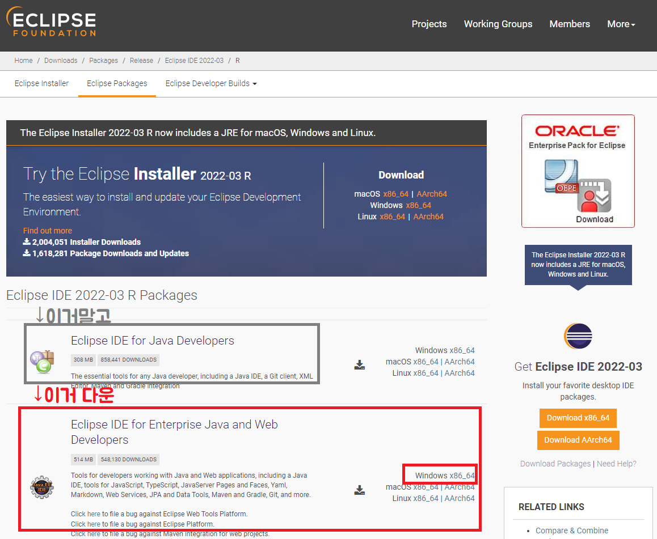The image size is (657, 539).
Task: Download Enterprise Java macOS AArch64 package
Action: [x=460, y=487]
